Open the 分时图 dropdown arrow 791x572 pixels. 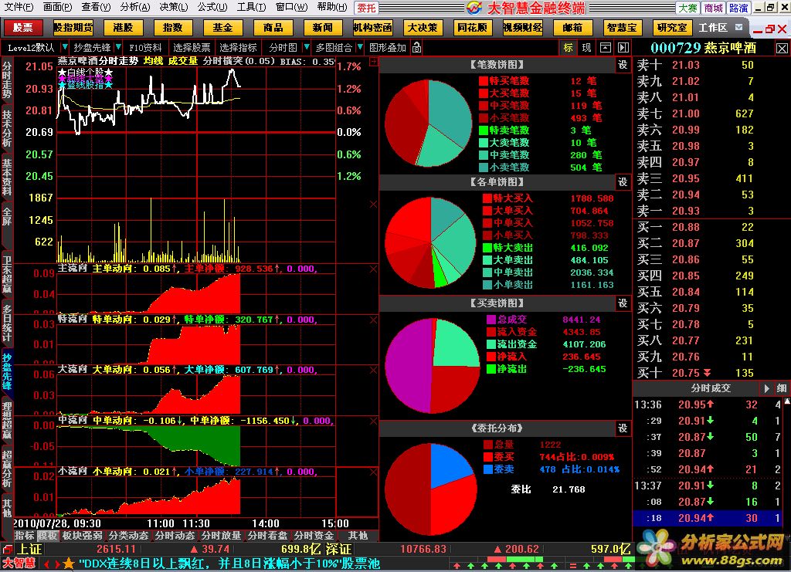tap(306, 47)
